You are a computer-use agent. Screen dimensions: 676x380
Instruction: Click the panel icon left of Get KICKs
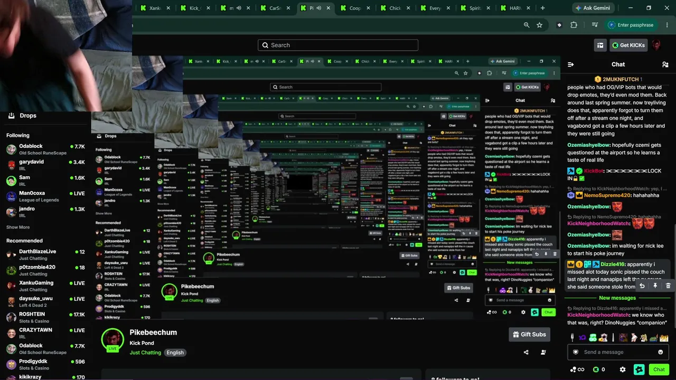click(600, 45)
